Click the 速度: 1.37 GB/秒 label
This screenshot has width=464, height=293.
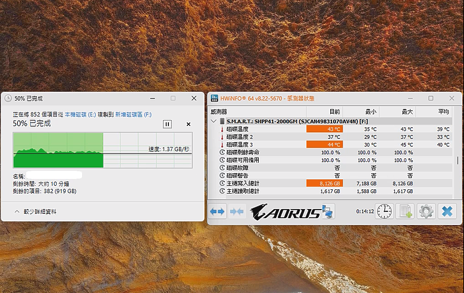click(x=169, y=149)
